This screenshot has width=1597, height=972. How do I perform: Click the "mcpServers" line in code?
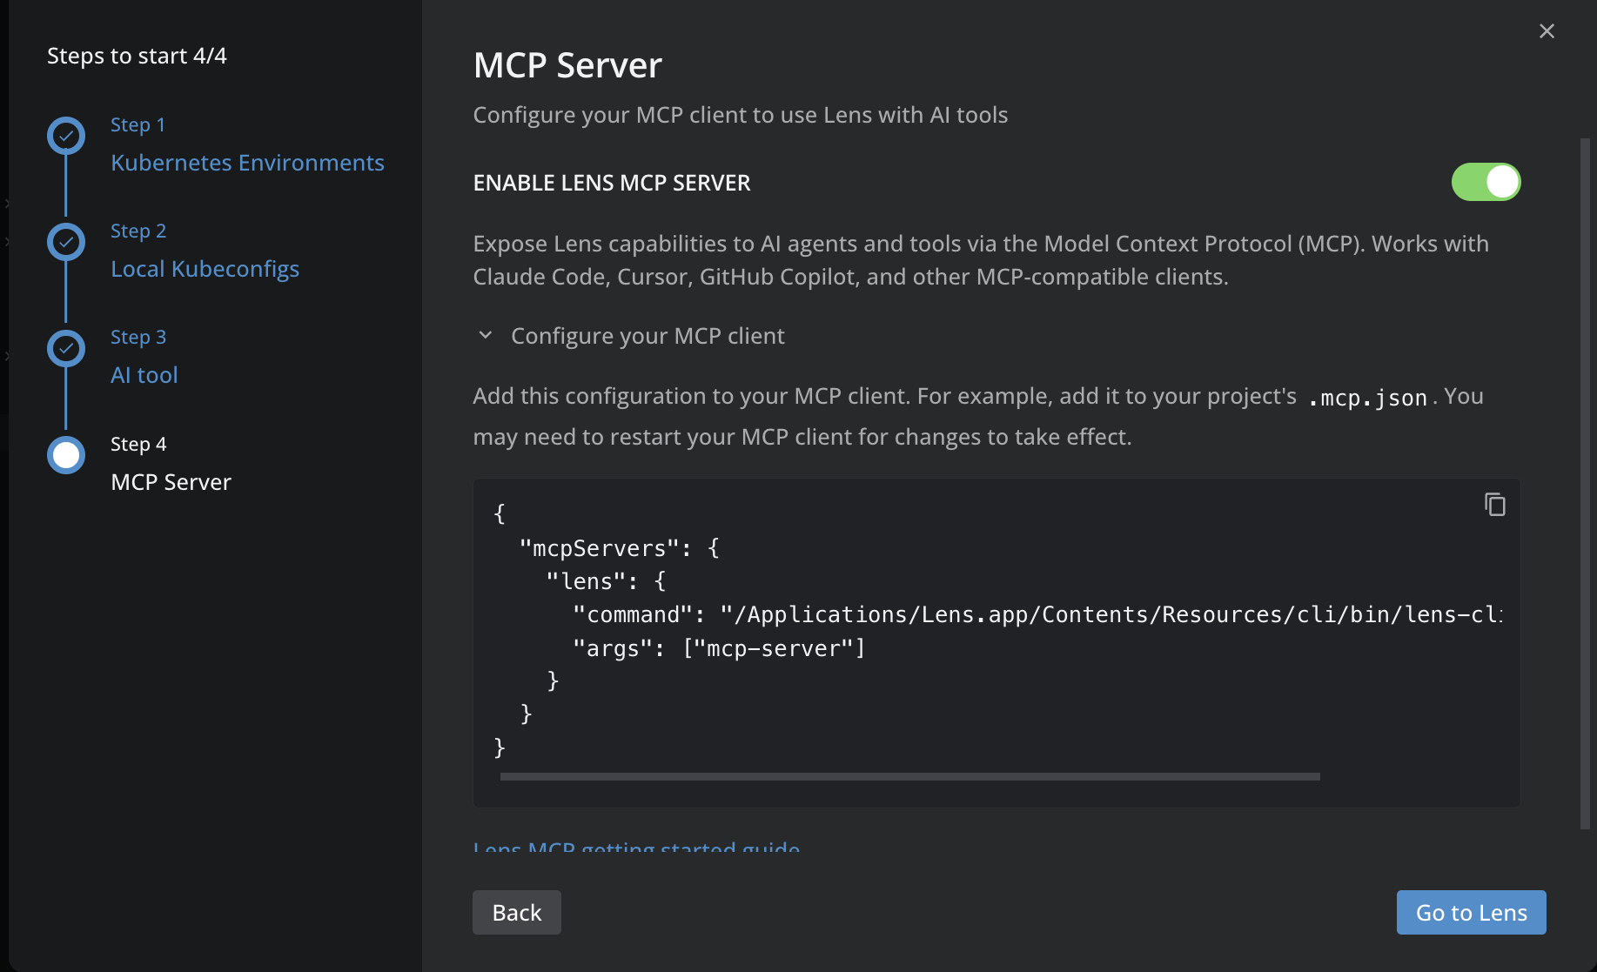(x=619, y=548)
